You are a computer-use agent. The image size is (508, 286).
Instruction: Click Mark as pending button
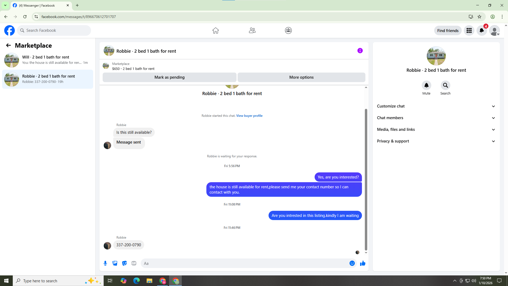tap(169, 77)
